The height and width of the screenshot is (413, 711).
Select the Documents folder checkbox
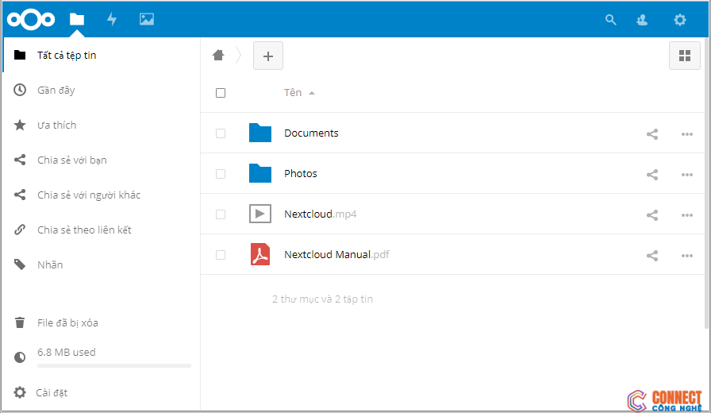tap(221, 133)
